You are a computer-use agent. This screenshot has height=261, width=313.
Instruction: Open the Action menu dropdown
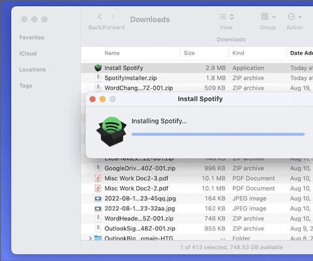pos(295,16)
